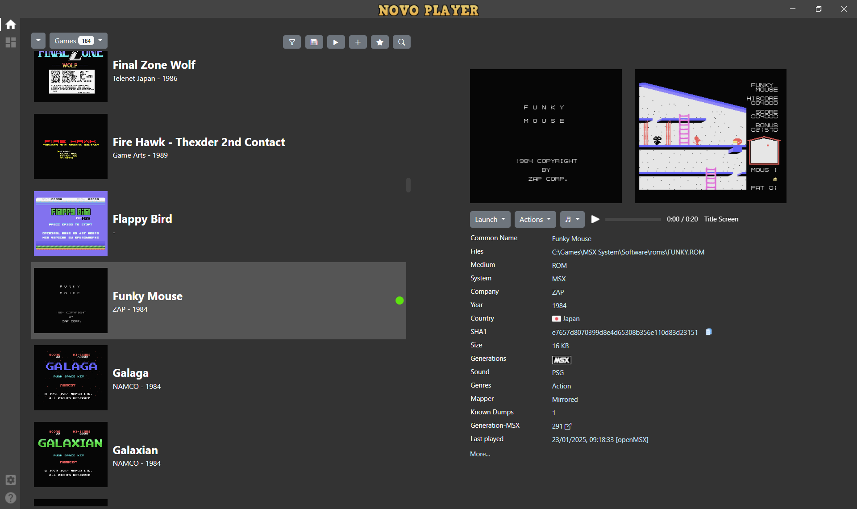Click Galaga thumbnail image

coord(71,378)
